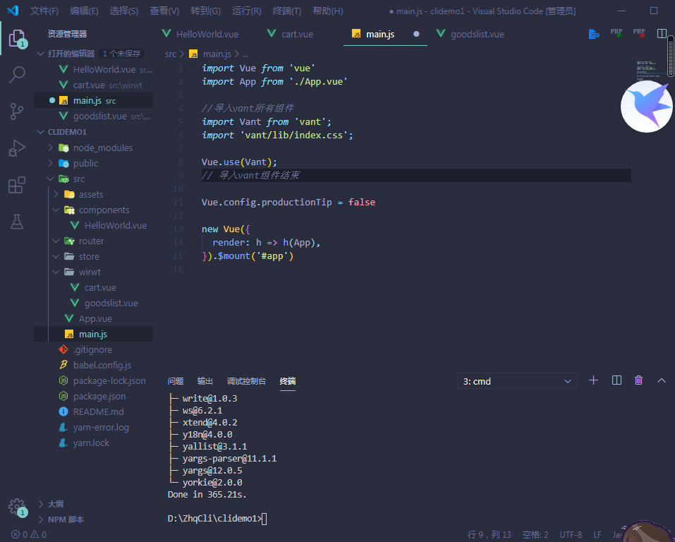Open yarn-error.log in the file tree
This screenshot has height=542, width=675.
point(101,427)
